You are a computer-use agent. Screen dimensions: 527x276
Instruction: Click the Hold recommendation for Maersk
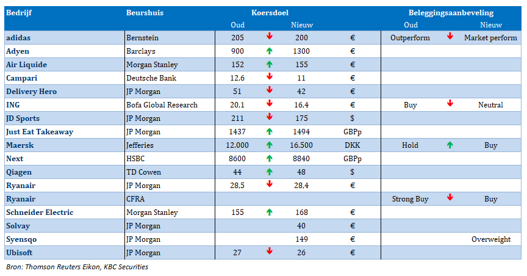pyautogui.click(x=410, y=145)
